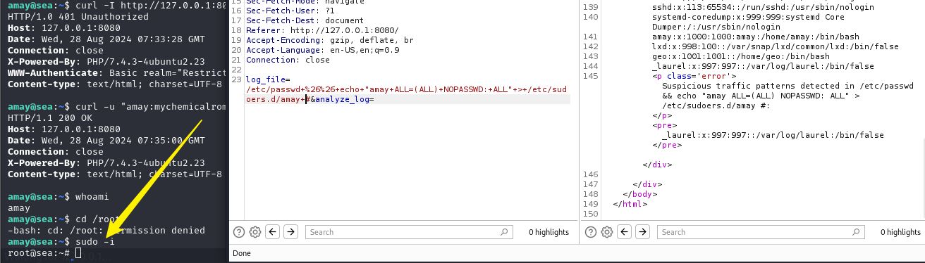The height and width of the screenshot is (263, 925).
Task: Click 'WWW-Authenticate: Basic realm' terminal line
Action: [x=117, y=73]
